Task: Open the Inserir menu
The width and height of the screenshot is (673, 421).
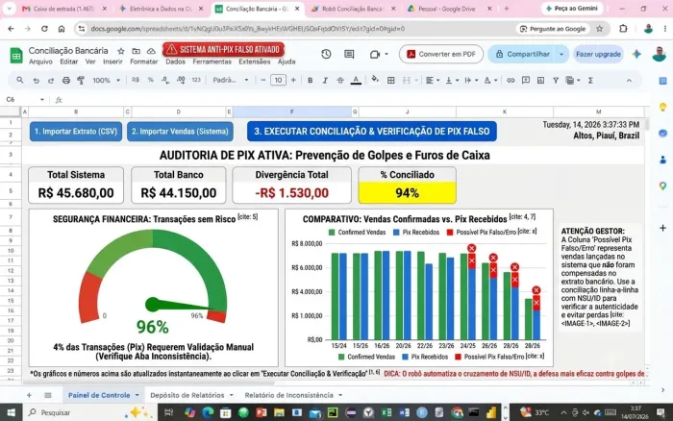Action: (112, 62)
